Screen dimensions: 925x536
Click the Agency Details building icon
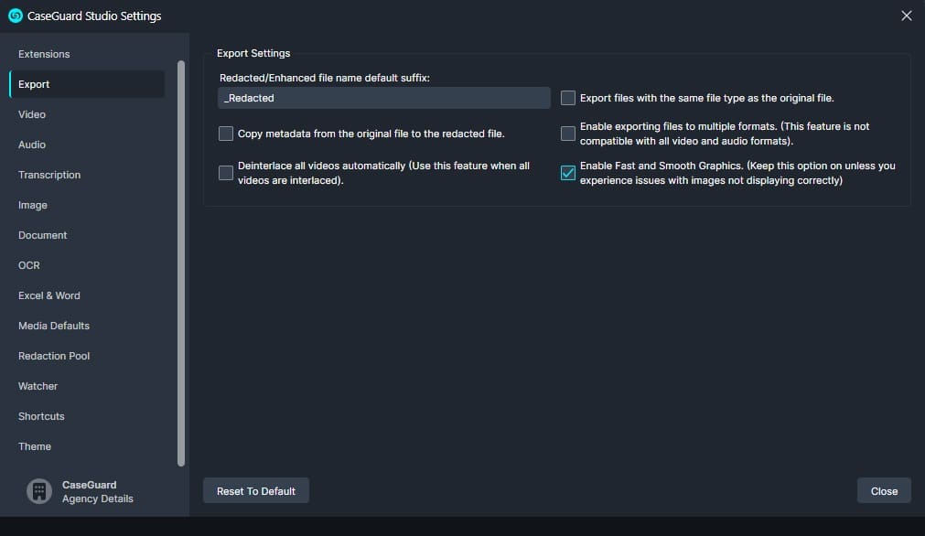point(39,492)
